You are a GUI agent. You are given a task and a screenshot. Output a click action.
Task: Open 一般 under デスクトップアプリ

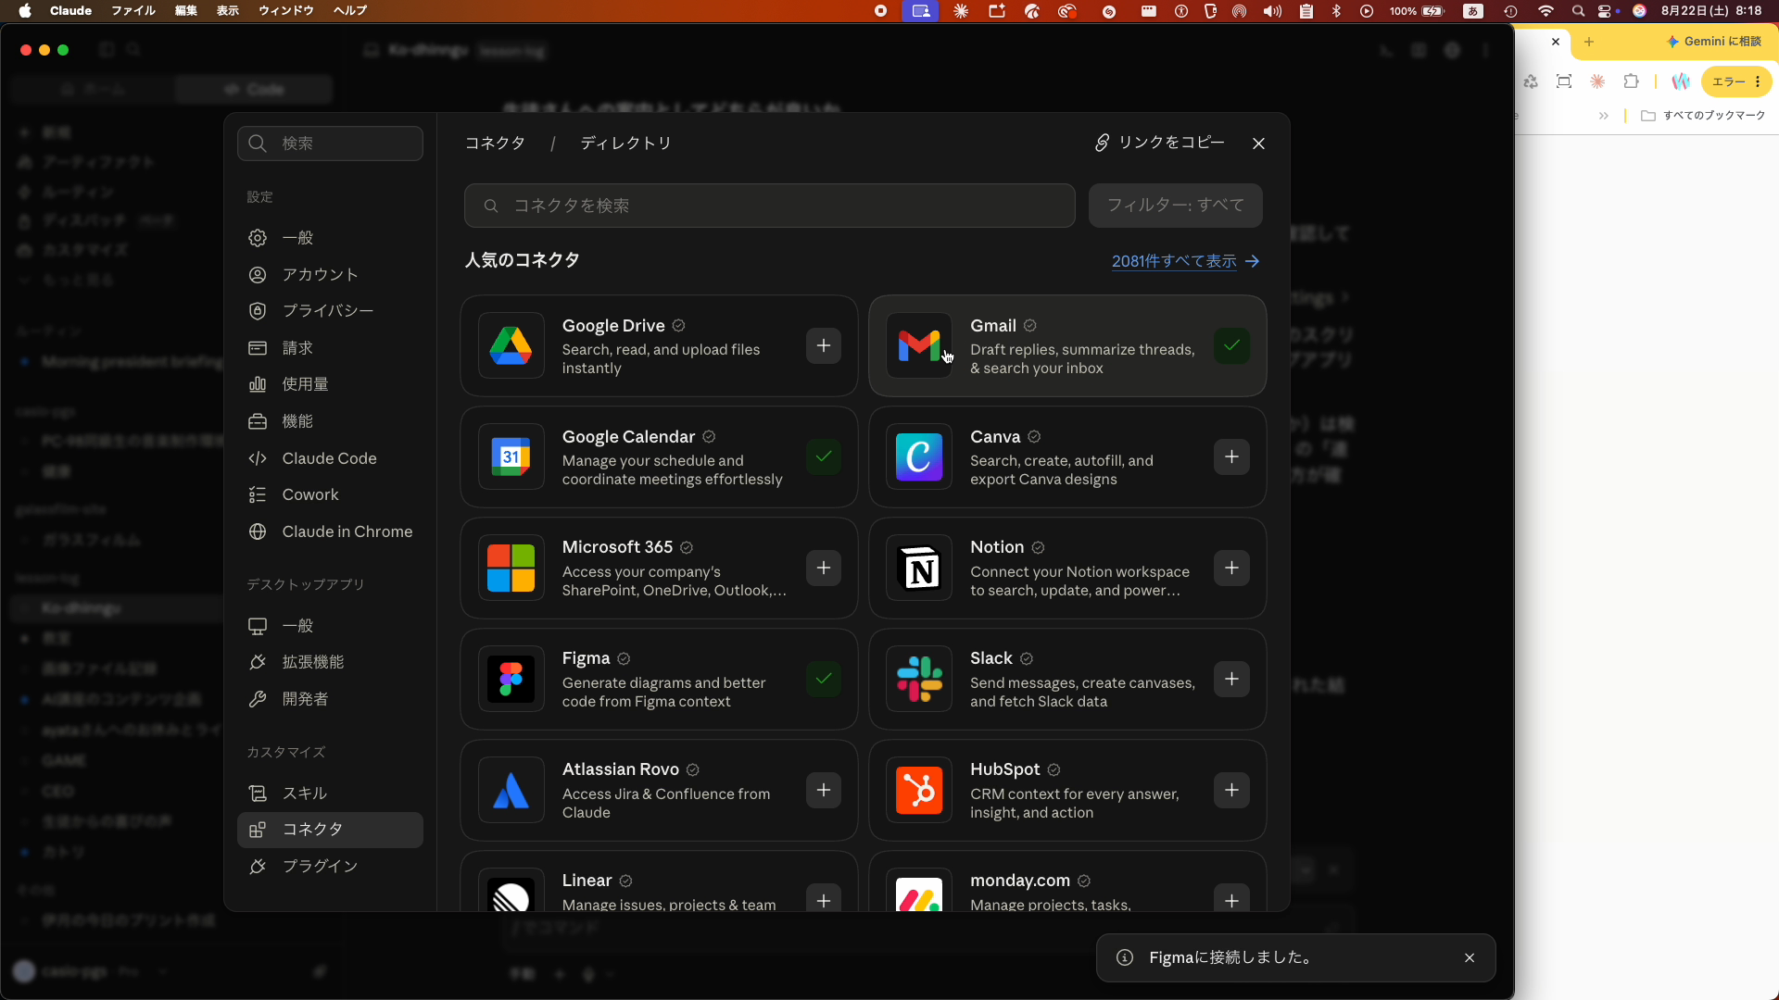(330, 626)
